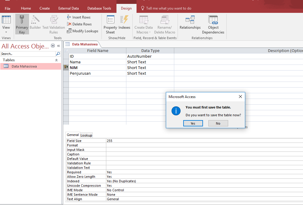Click the magnifier search icon
This screenshot has width=303, height=205.
(x=58, y=54)
